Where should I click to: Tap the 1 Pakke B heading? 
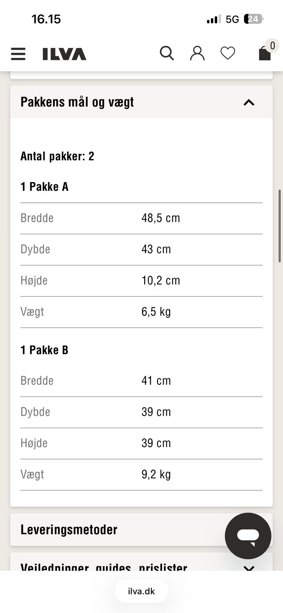[44, 350]
